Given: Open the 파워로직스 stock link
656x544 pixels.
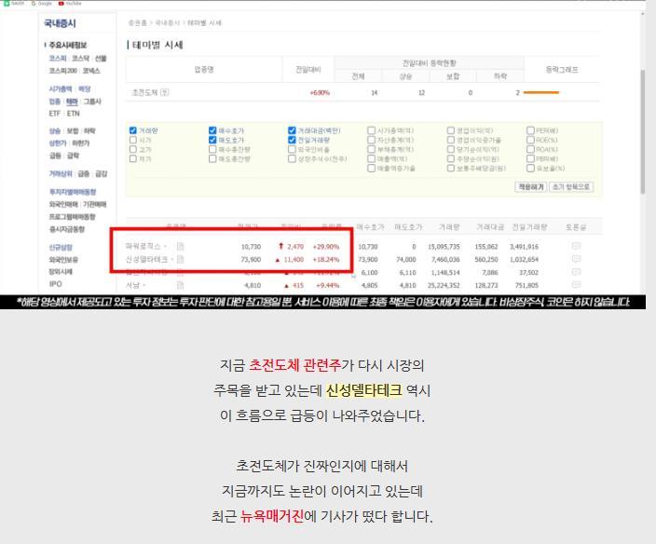Looking at the screenshot, I should pyautogui.click(x=143, y=246).
